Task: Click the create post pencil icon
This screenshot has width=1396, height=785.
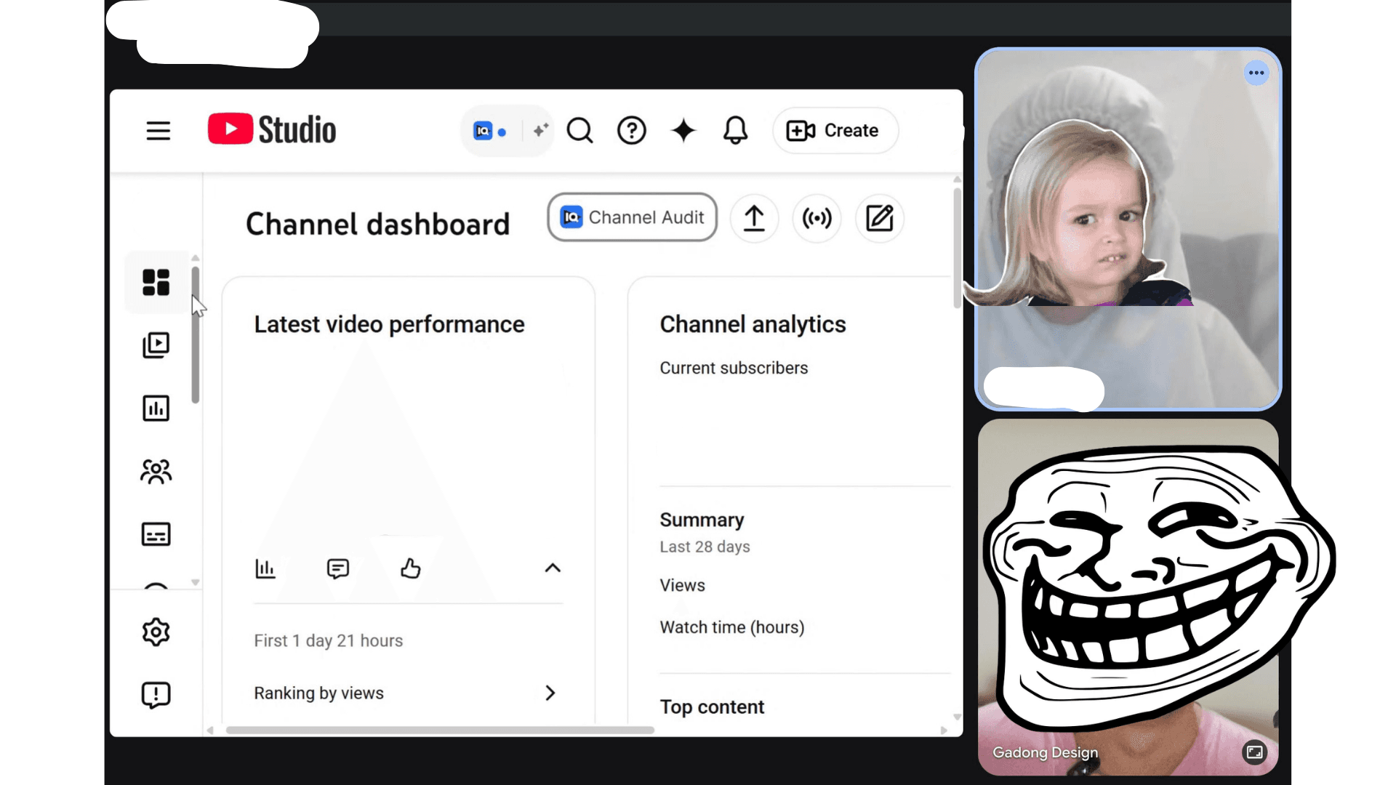Action: (x=879, y=218)
